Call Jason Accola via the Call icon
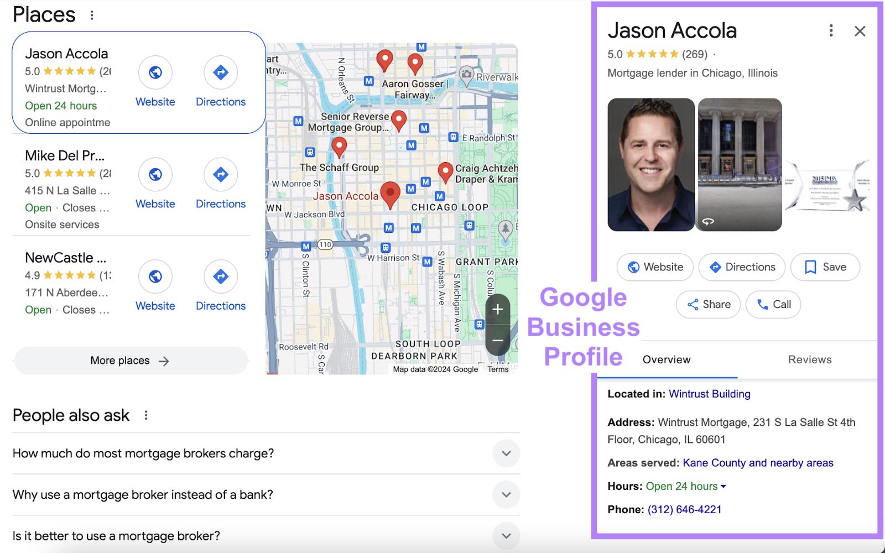 tap(773, 304)
